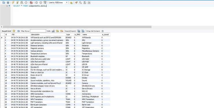Sort by the description column header
Image resolution: width=214 pixels, height=108 pixels.
[x=48, y=34]
